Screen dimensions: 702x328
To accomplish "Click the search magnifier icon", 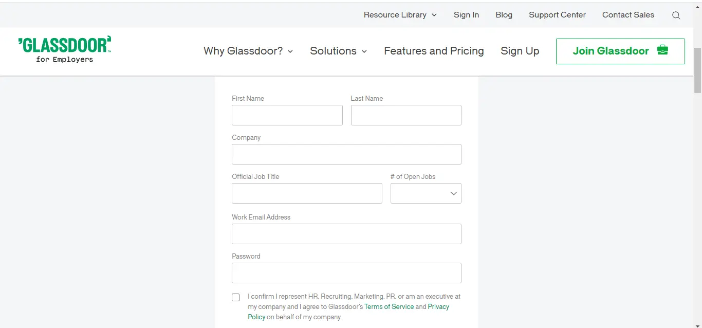I will (676, 15).
